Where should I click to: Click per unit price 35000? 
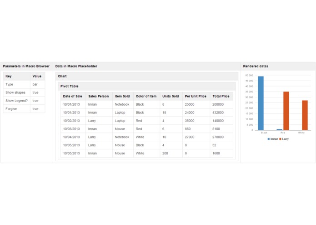point(196,121)
